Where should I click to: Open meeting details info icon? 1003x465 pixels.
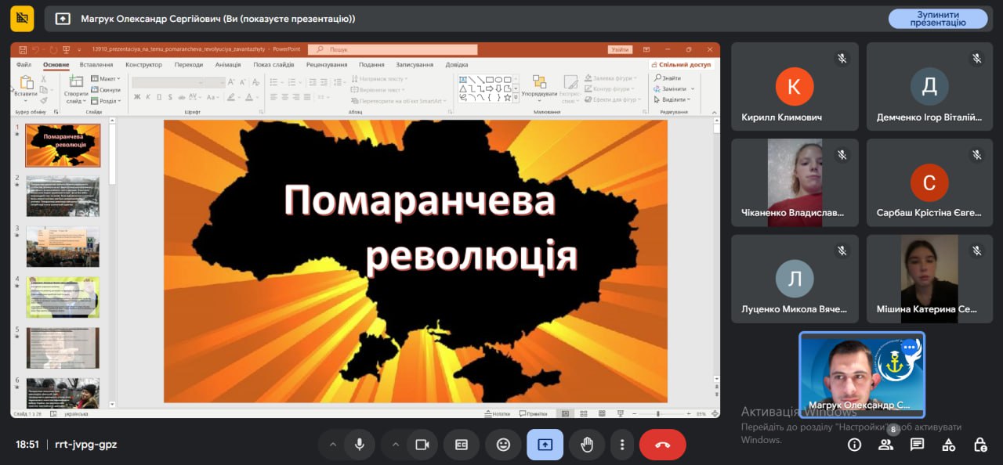(854, 445)
